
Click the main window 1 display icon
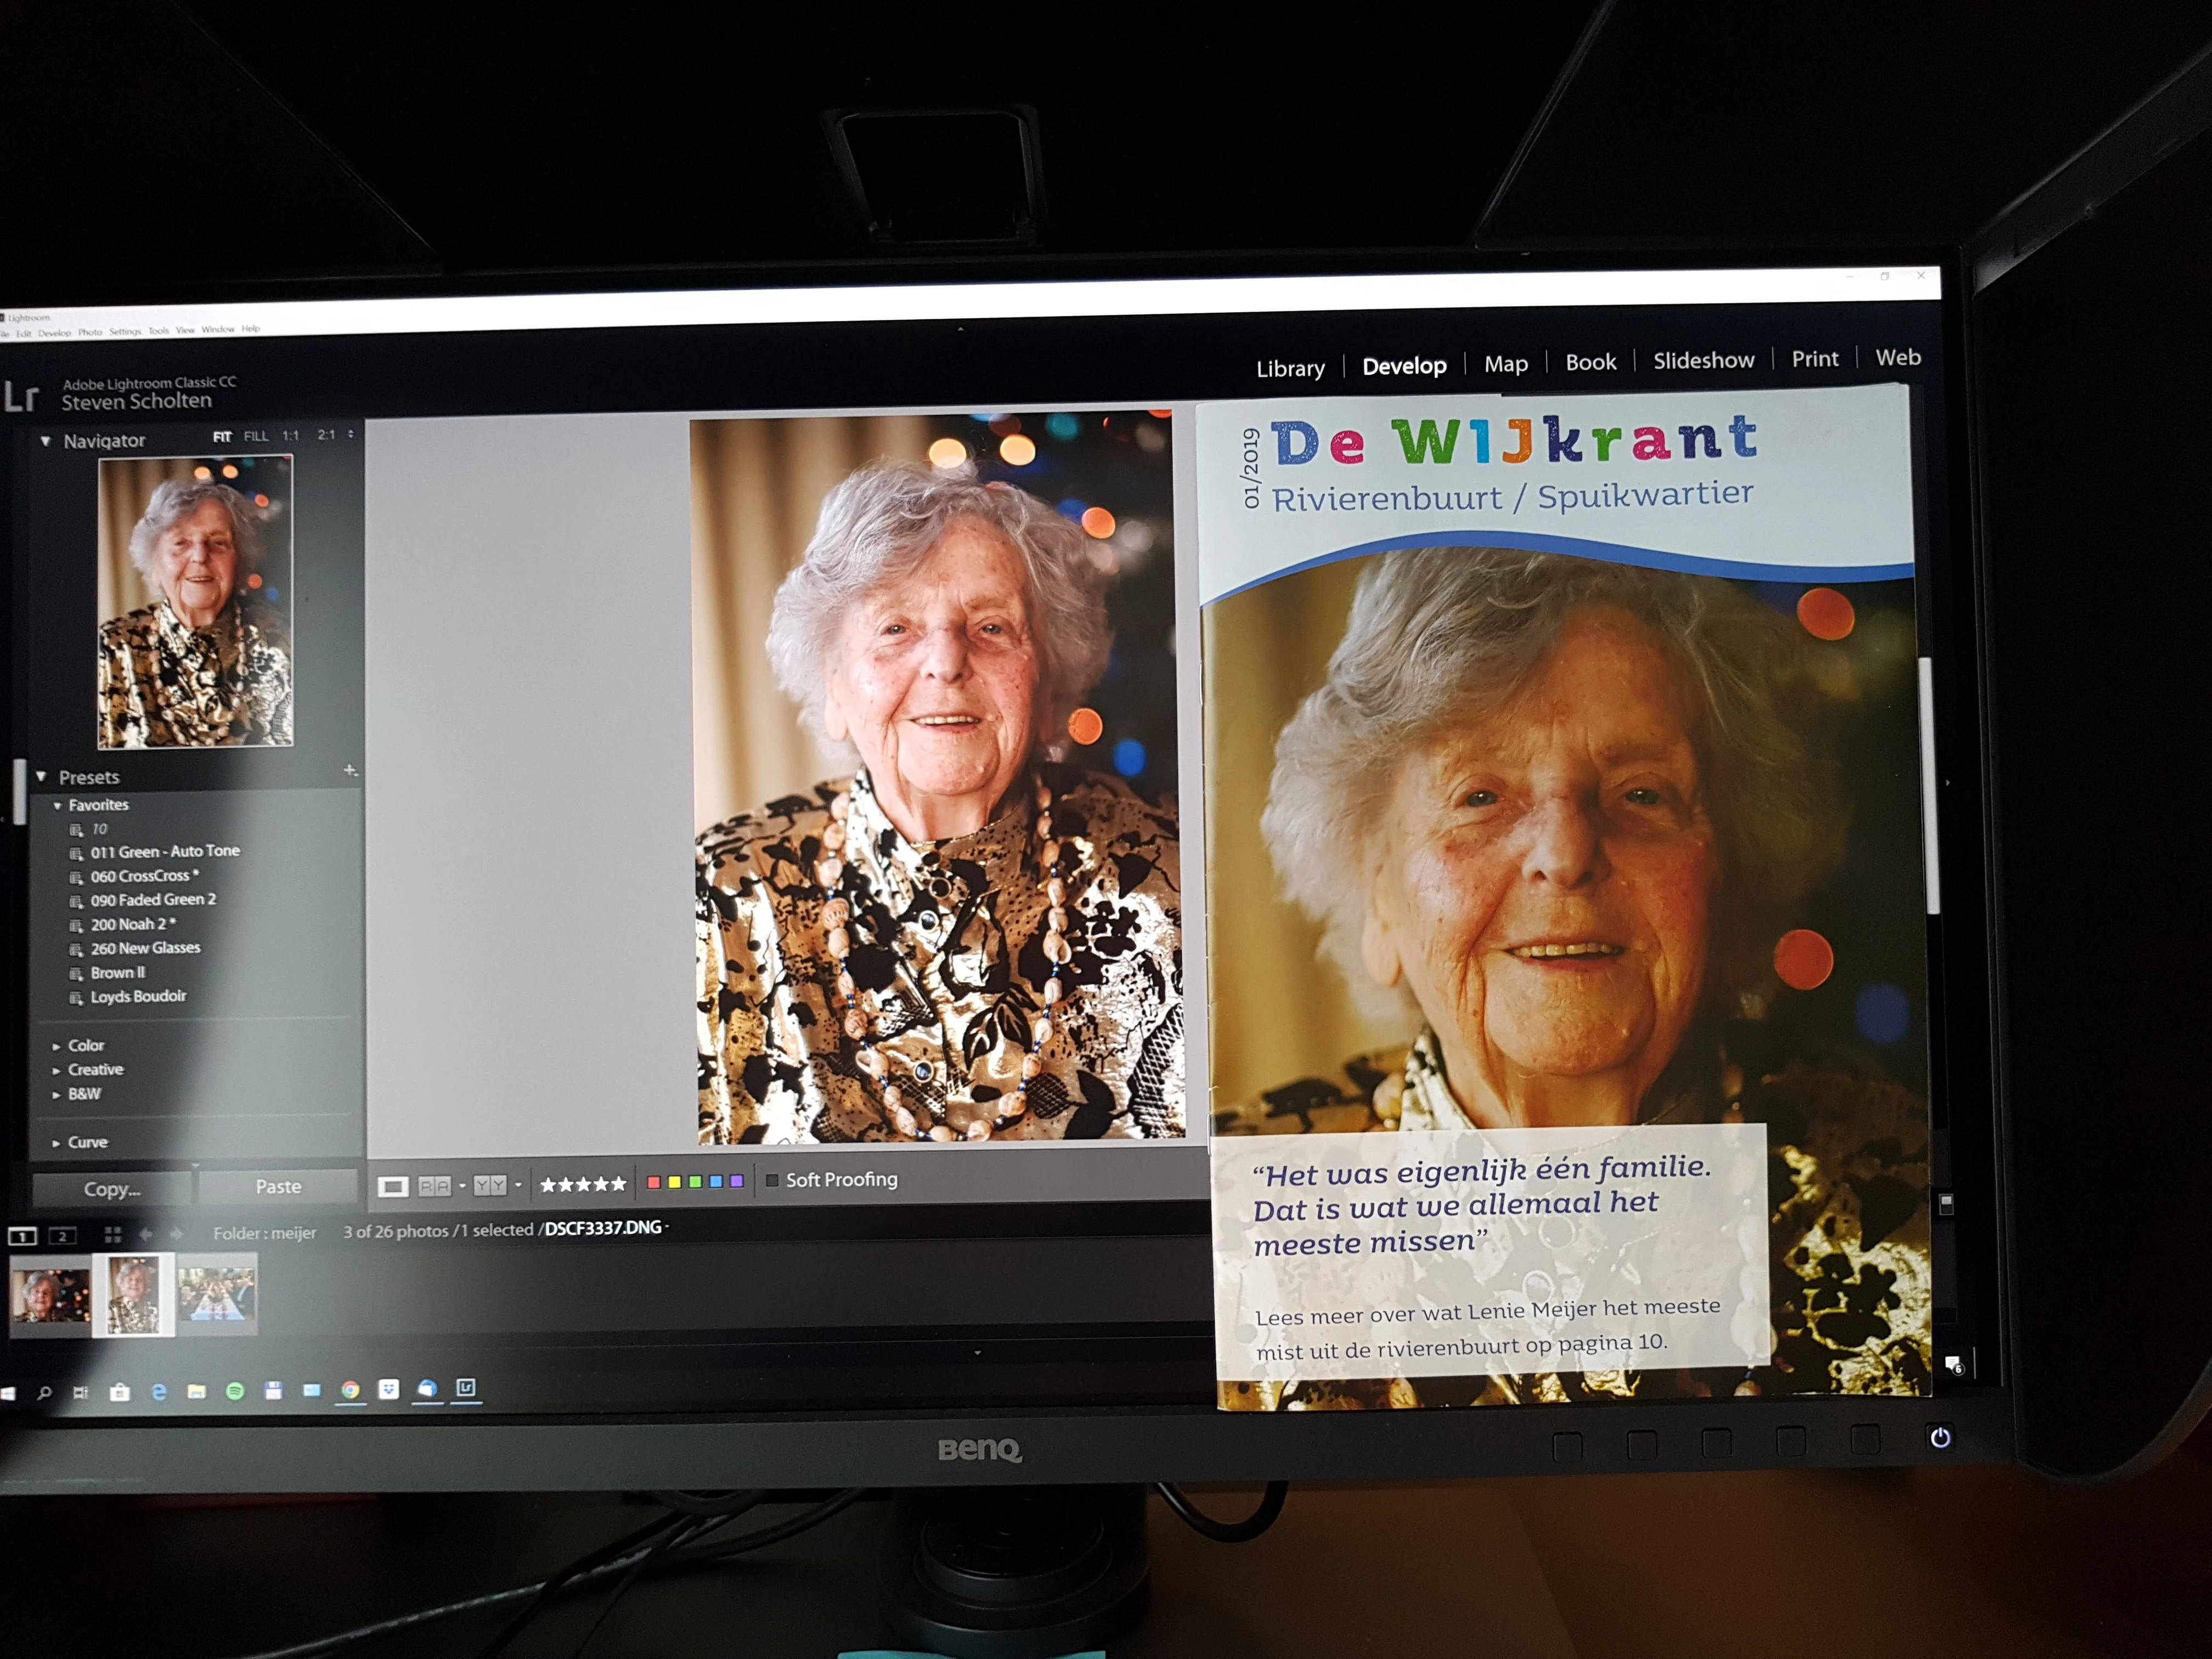coord(22,1237)
